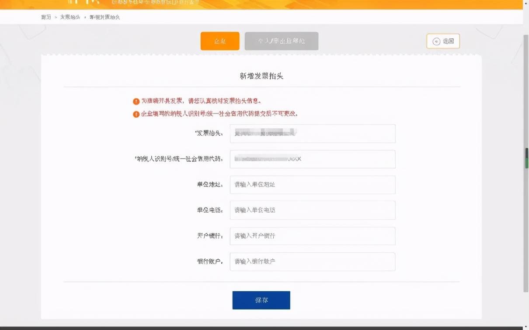Click the 银行账户 input field
529x330 pixels.
click(x=313, y=261)
